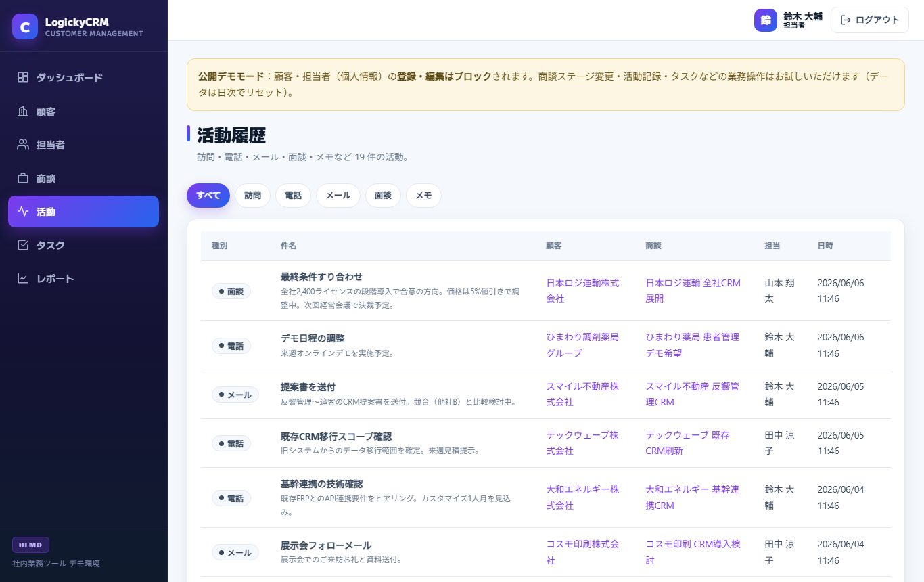Filter activities by メモ tab
The image size is (924, 582).
423,195
